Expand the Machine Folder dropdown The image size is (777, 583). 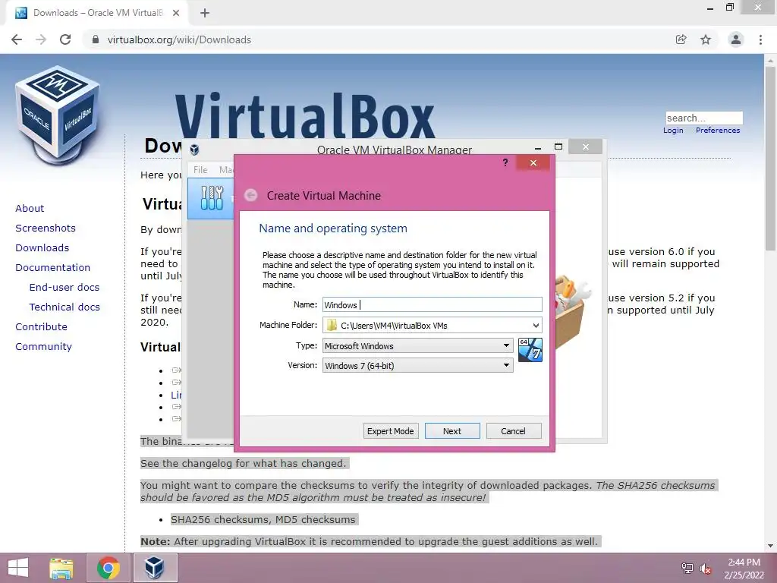tap(536, 325)
